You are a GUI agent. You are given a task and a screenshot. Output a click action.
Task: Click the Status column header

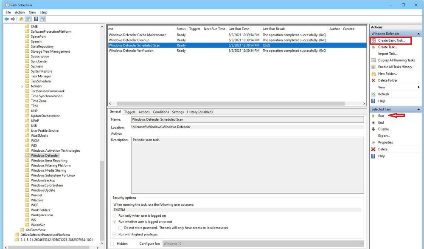click(x=181, y=29)
